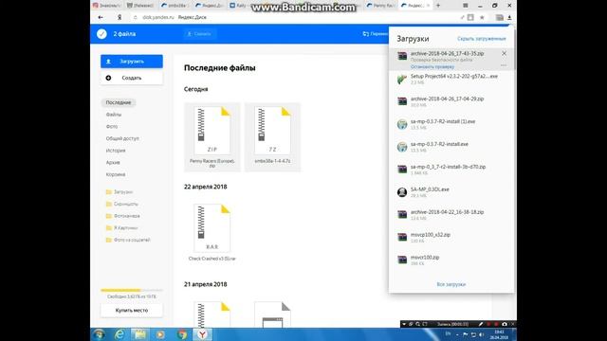The height and width of the screenshot is (341, 607).
Task: Click the sa-mp-0.3.7-R2-install (1).exe icon
Action: coord(402,124)
